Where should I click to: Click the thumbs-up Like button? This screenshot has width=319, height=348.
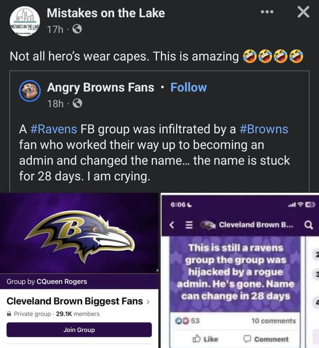205,339
